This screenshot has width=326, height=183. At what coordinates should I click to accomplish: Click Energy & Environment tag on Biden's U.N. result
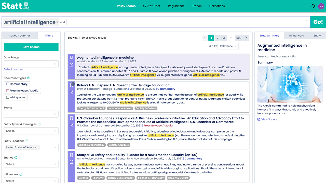click(x=91, y=108)
